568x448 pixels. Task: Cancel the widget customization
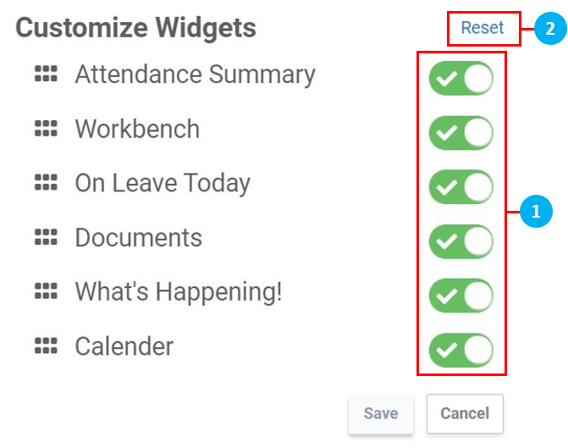pos(465,413)
